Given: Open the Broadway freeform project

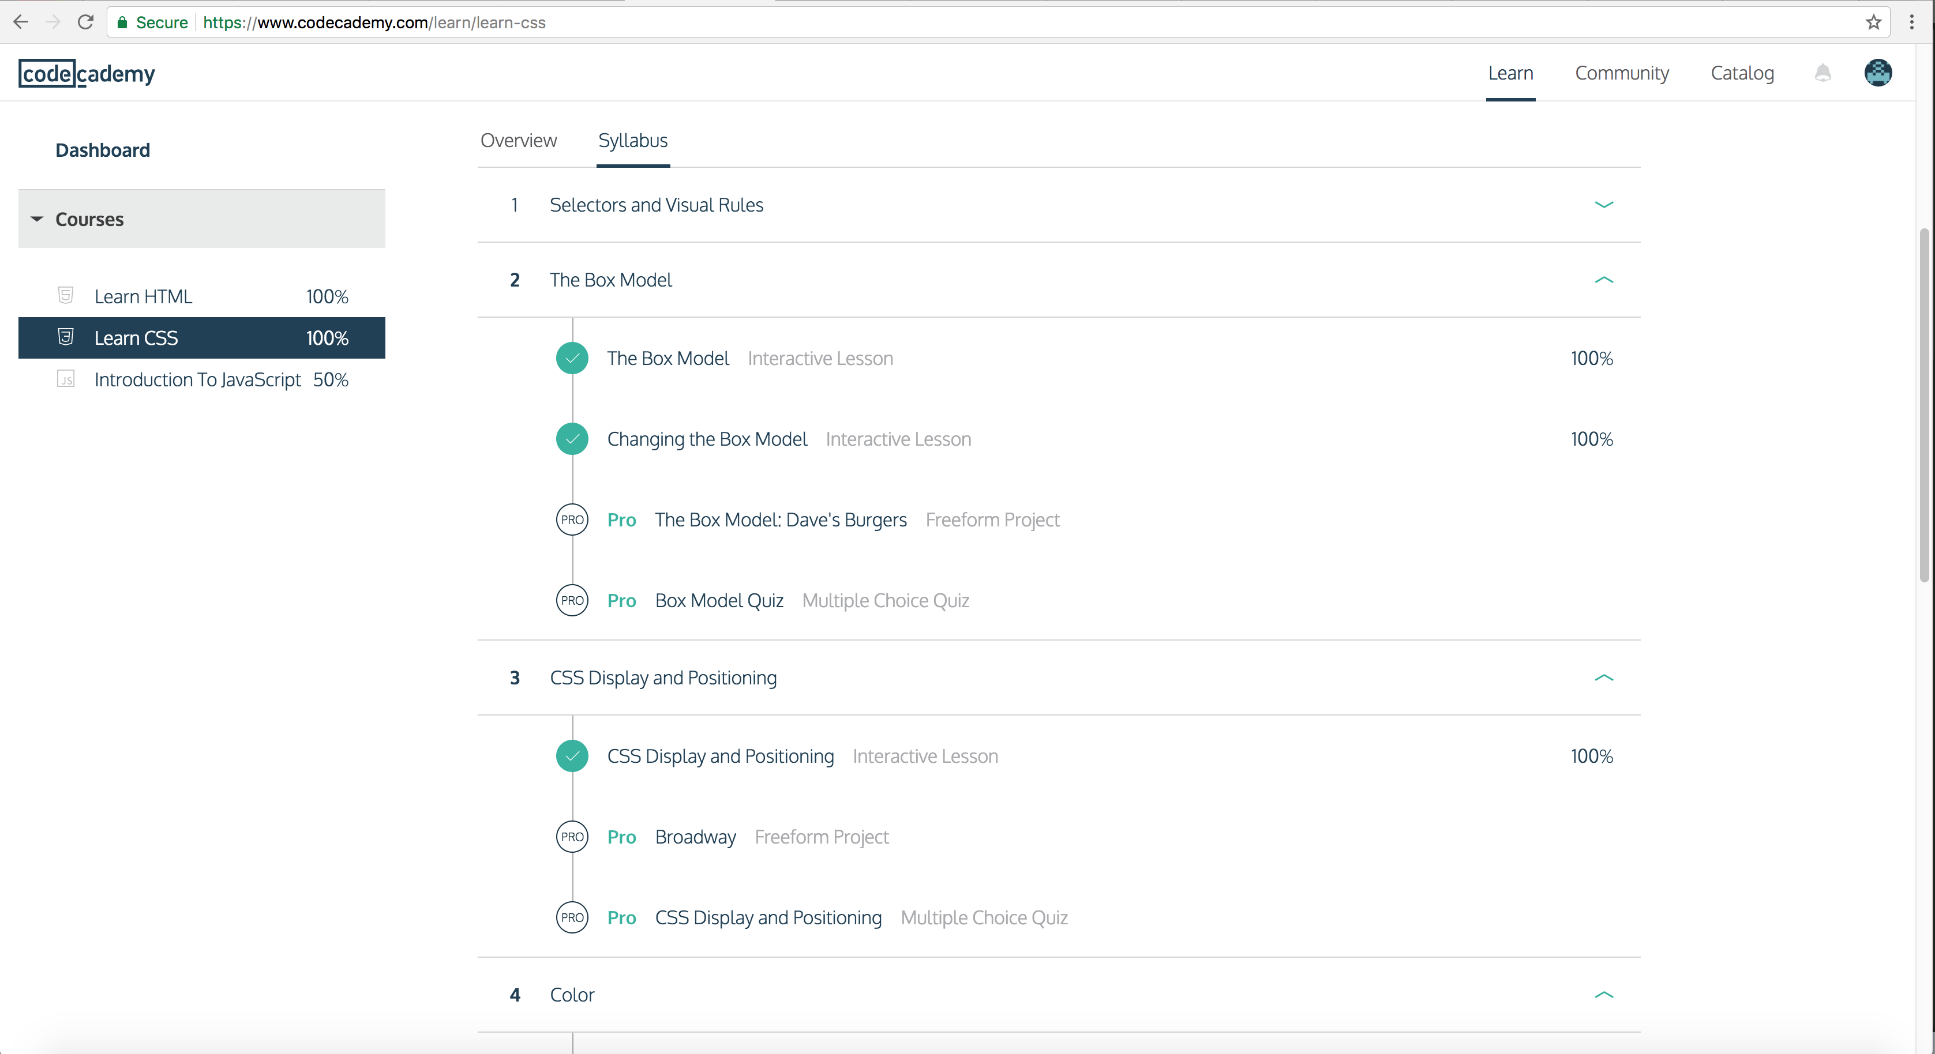Looking at the screenshot, I should (x=696, y=836).
